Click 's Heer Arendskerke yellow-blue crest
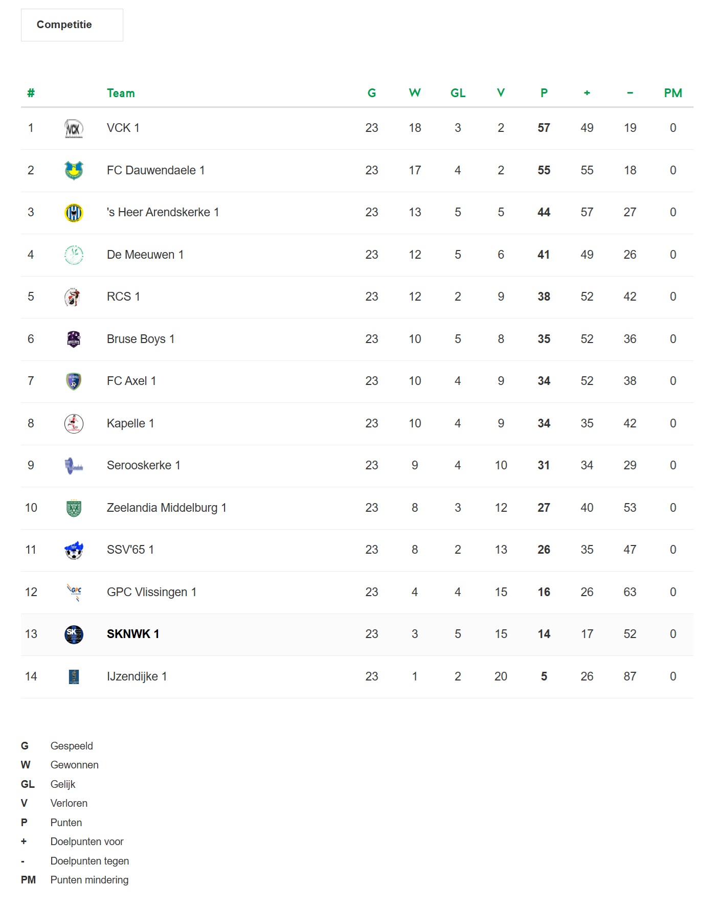 coord(74,213)
